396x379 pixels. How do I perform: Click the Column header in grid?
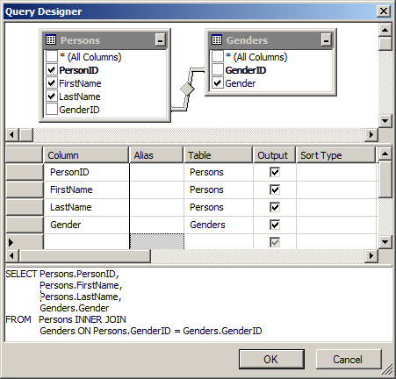pyautogui.click(x=86, y=155)
